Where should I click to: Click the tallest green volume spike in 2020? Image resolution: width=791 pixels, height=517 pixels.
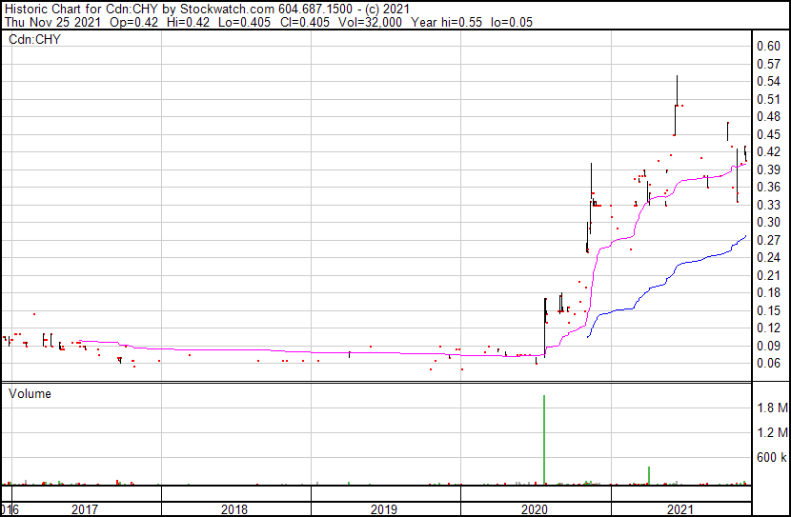point(544,440)
